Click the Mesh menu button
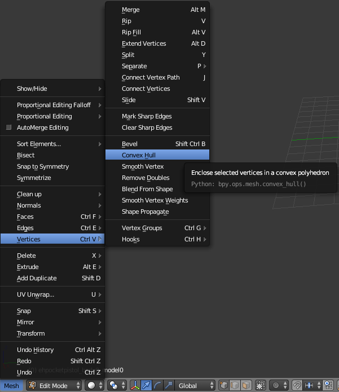This screenshot has width=339, height=392. pyautogui.click(x=11, y=386)
